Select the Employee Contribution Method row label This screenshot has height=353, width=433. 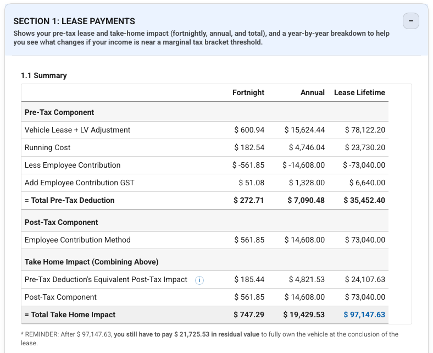(78, 240)
